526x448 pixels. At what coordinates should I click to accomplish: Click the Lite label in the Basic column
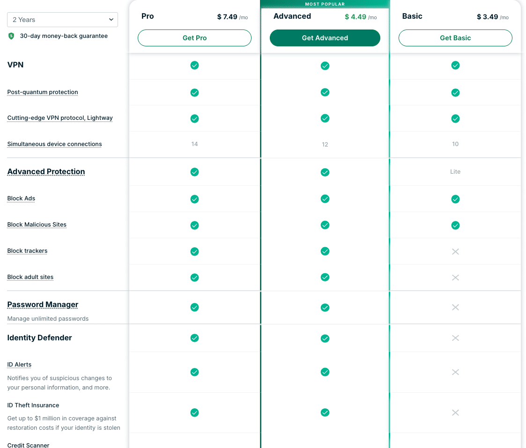pos(455,172)
